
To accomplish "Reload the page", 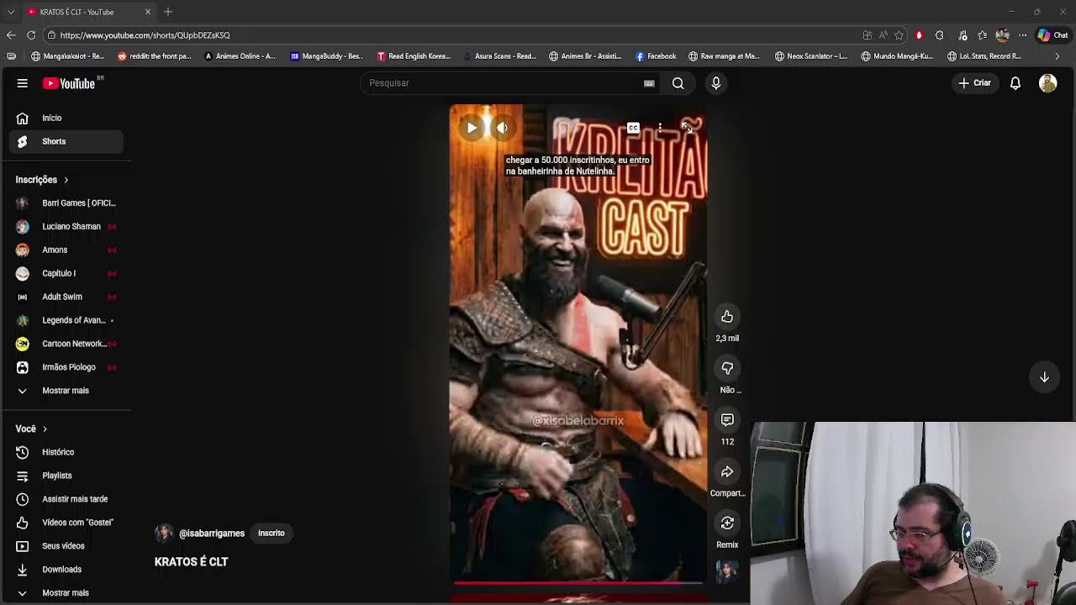I will (31, 35).
